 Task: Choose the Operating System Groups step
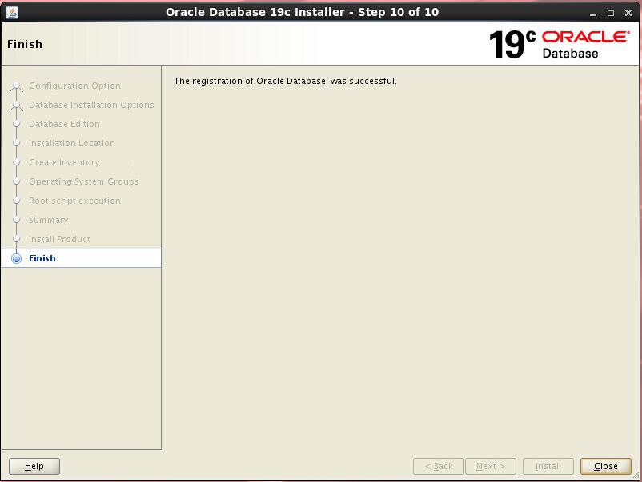(83, 181)
